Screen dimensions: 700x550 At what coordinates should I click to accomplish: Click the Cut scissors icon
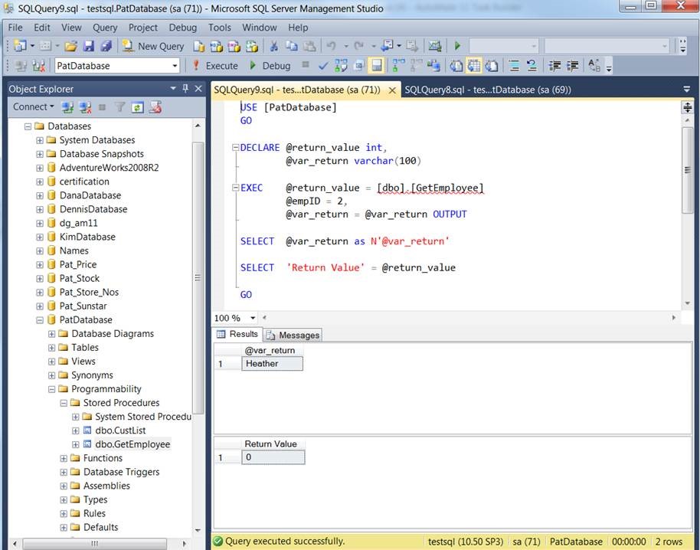(x=274, y=46)
